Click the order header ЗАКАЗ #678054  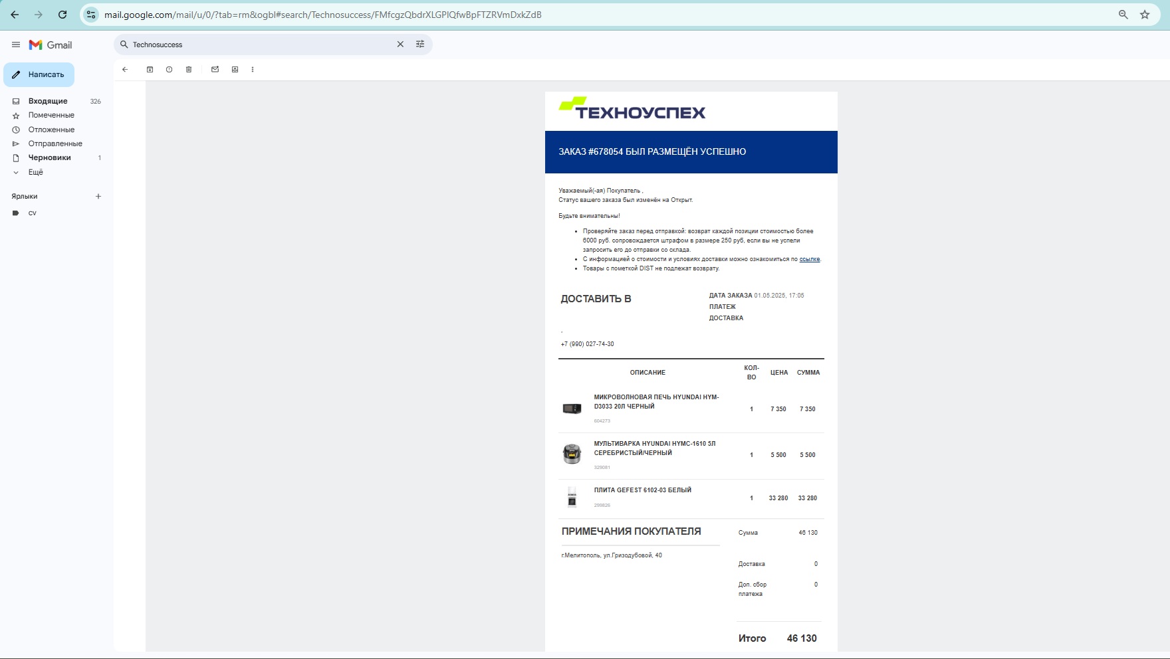point(652,151)
